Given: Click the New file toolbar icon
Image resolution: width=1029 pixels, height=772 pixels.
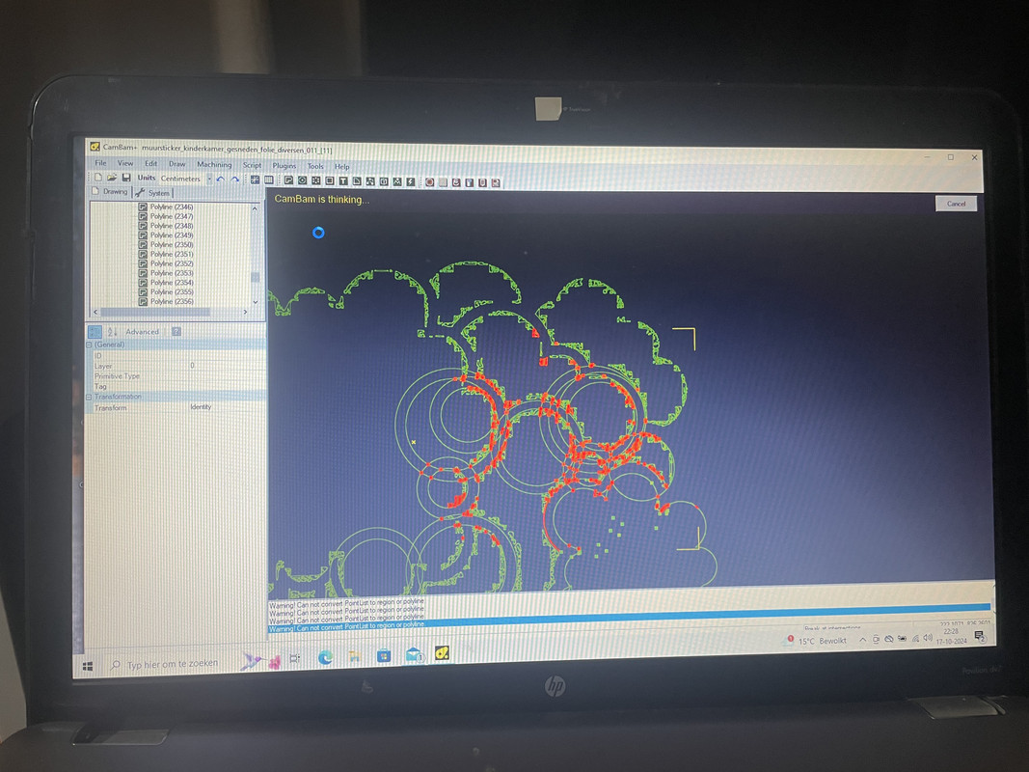Looking at the screenshot, I should point(97,178).
